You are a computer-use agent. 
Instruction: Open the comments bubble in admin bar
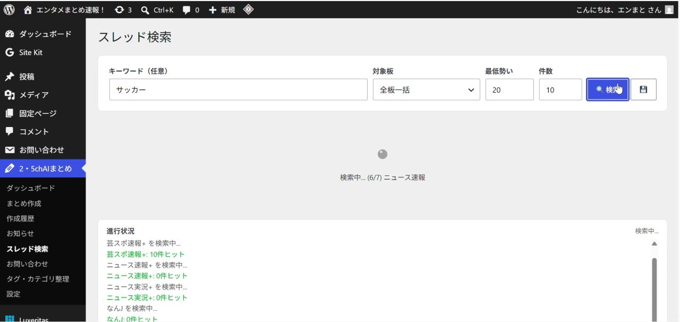click(x=186, y=10)
